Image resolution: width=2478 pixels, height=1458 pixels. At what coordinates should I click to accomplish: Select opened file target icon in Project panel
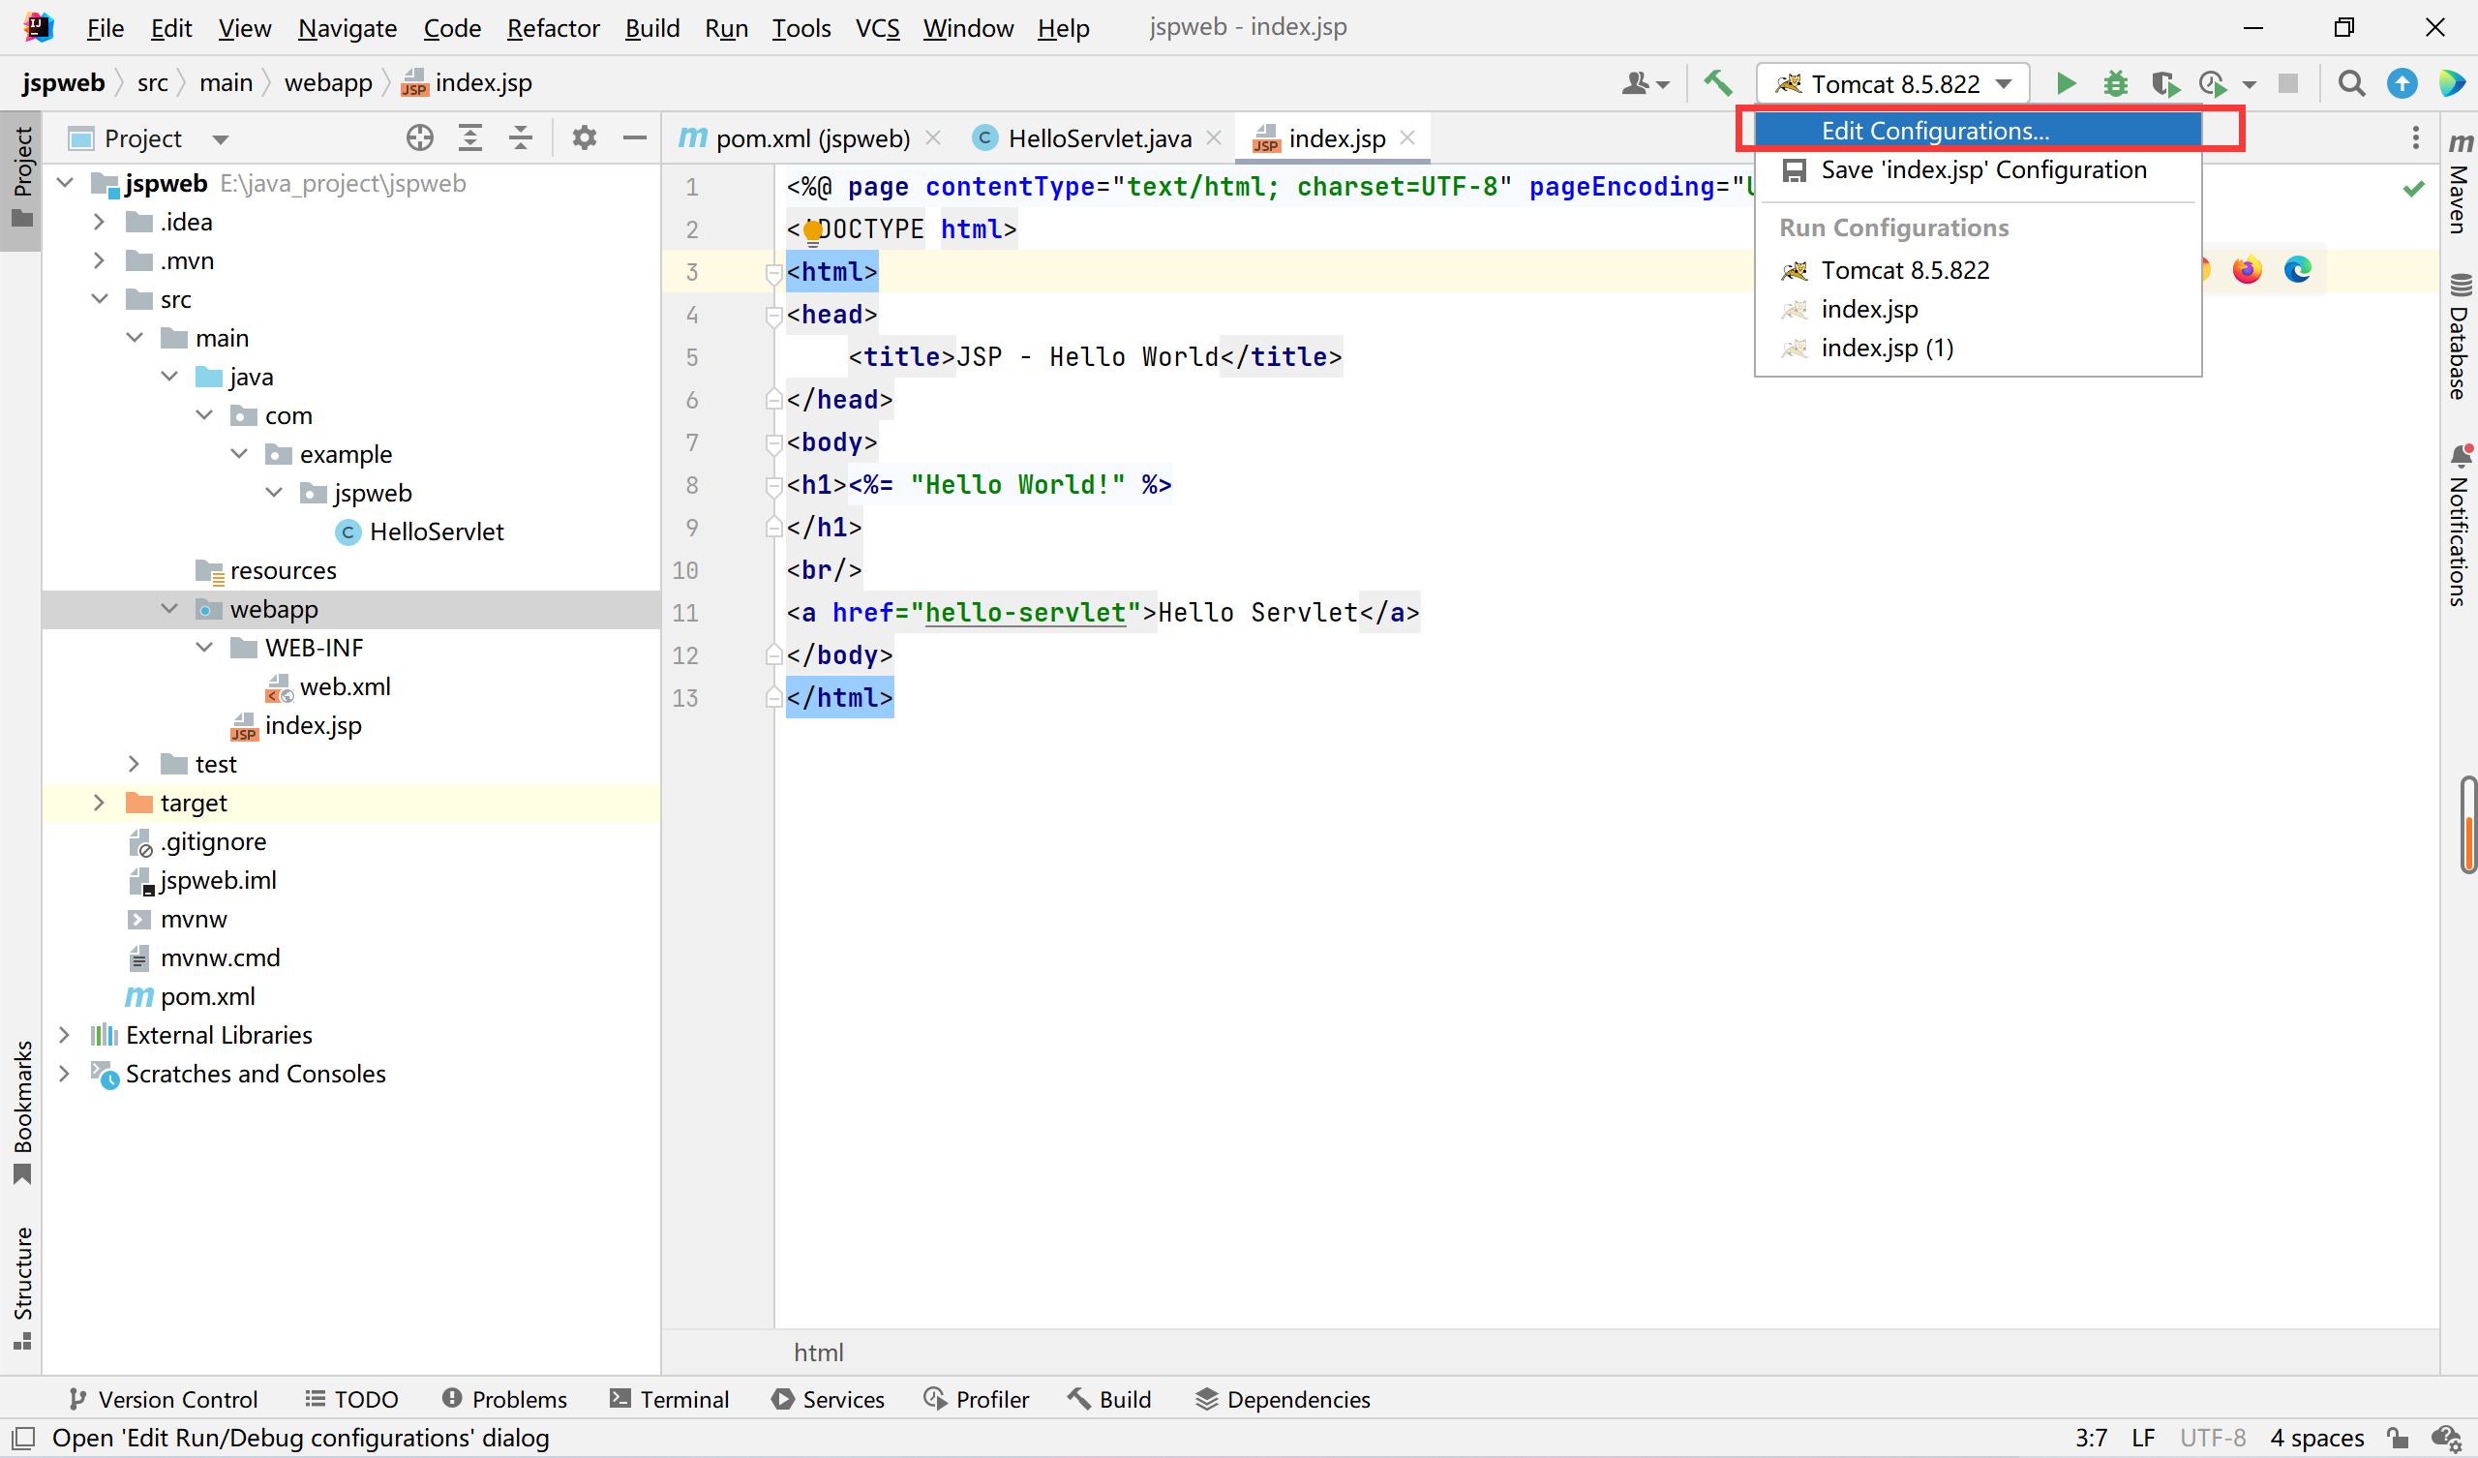coord(420,137)
